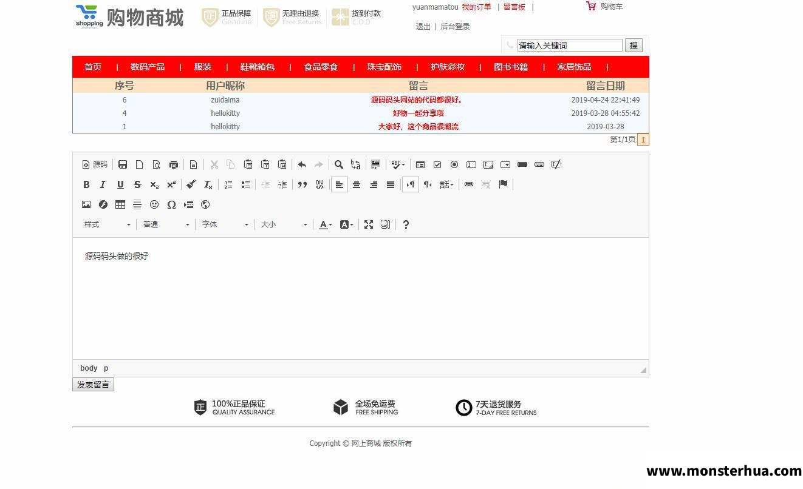The image size is (803, 489).
Task: Click the Source (源码) toolbar button
Action: [95, 164]
